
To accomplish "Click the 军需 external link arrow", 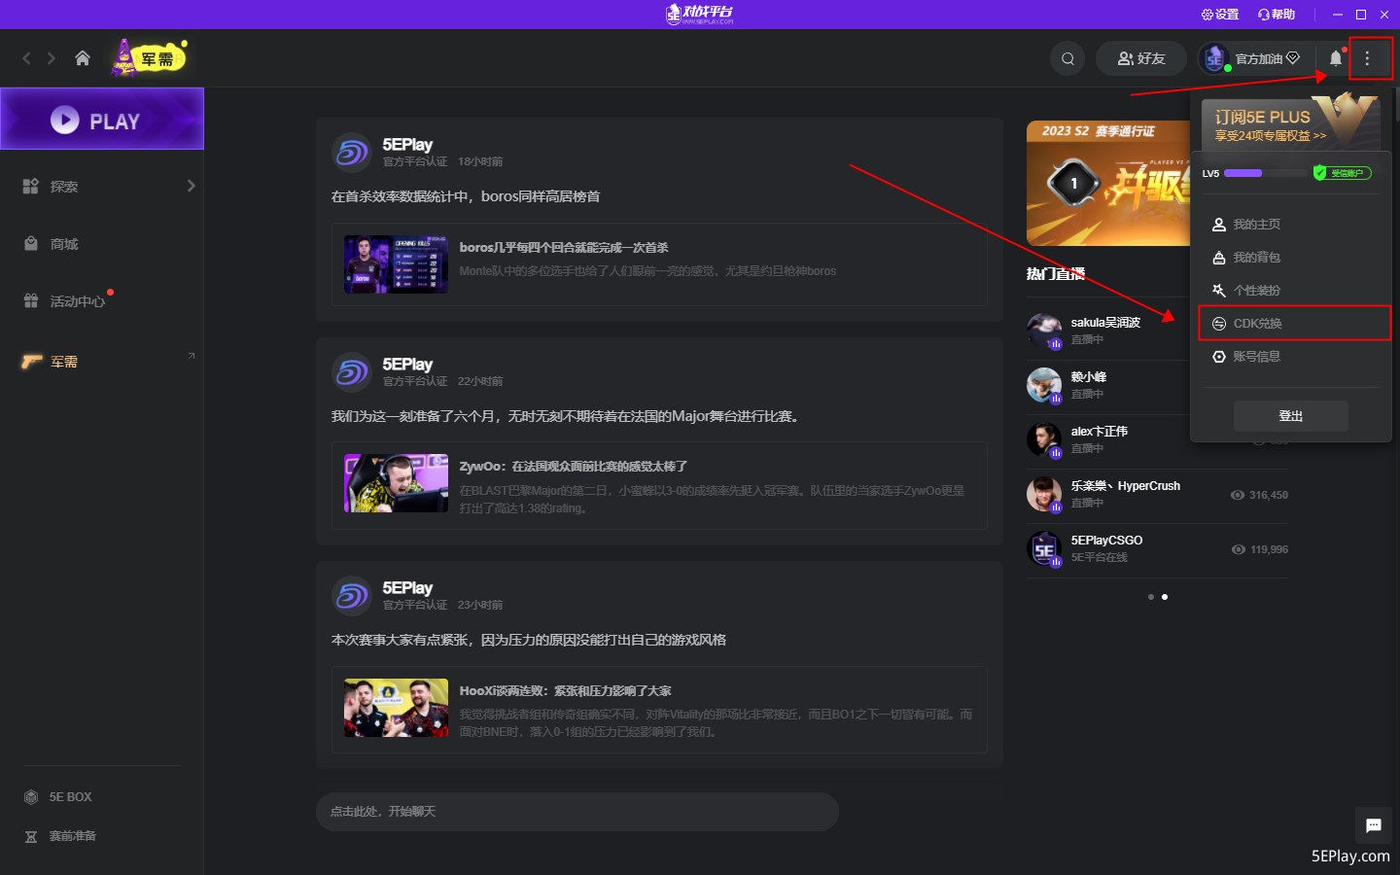I will point(192,356).
